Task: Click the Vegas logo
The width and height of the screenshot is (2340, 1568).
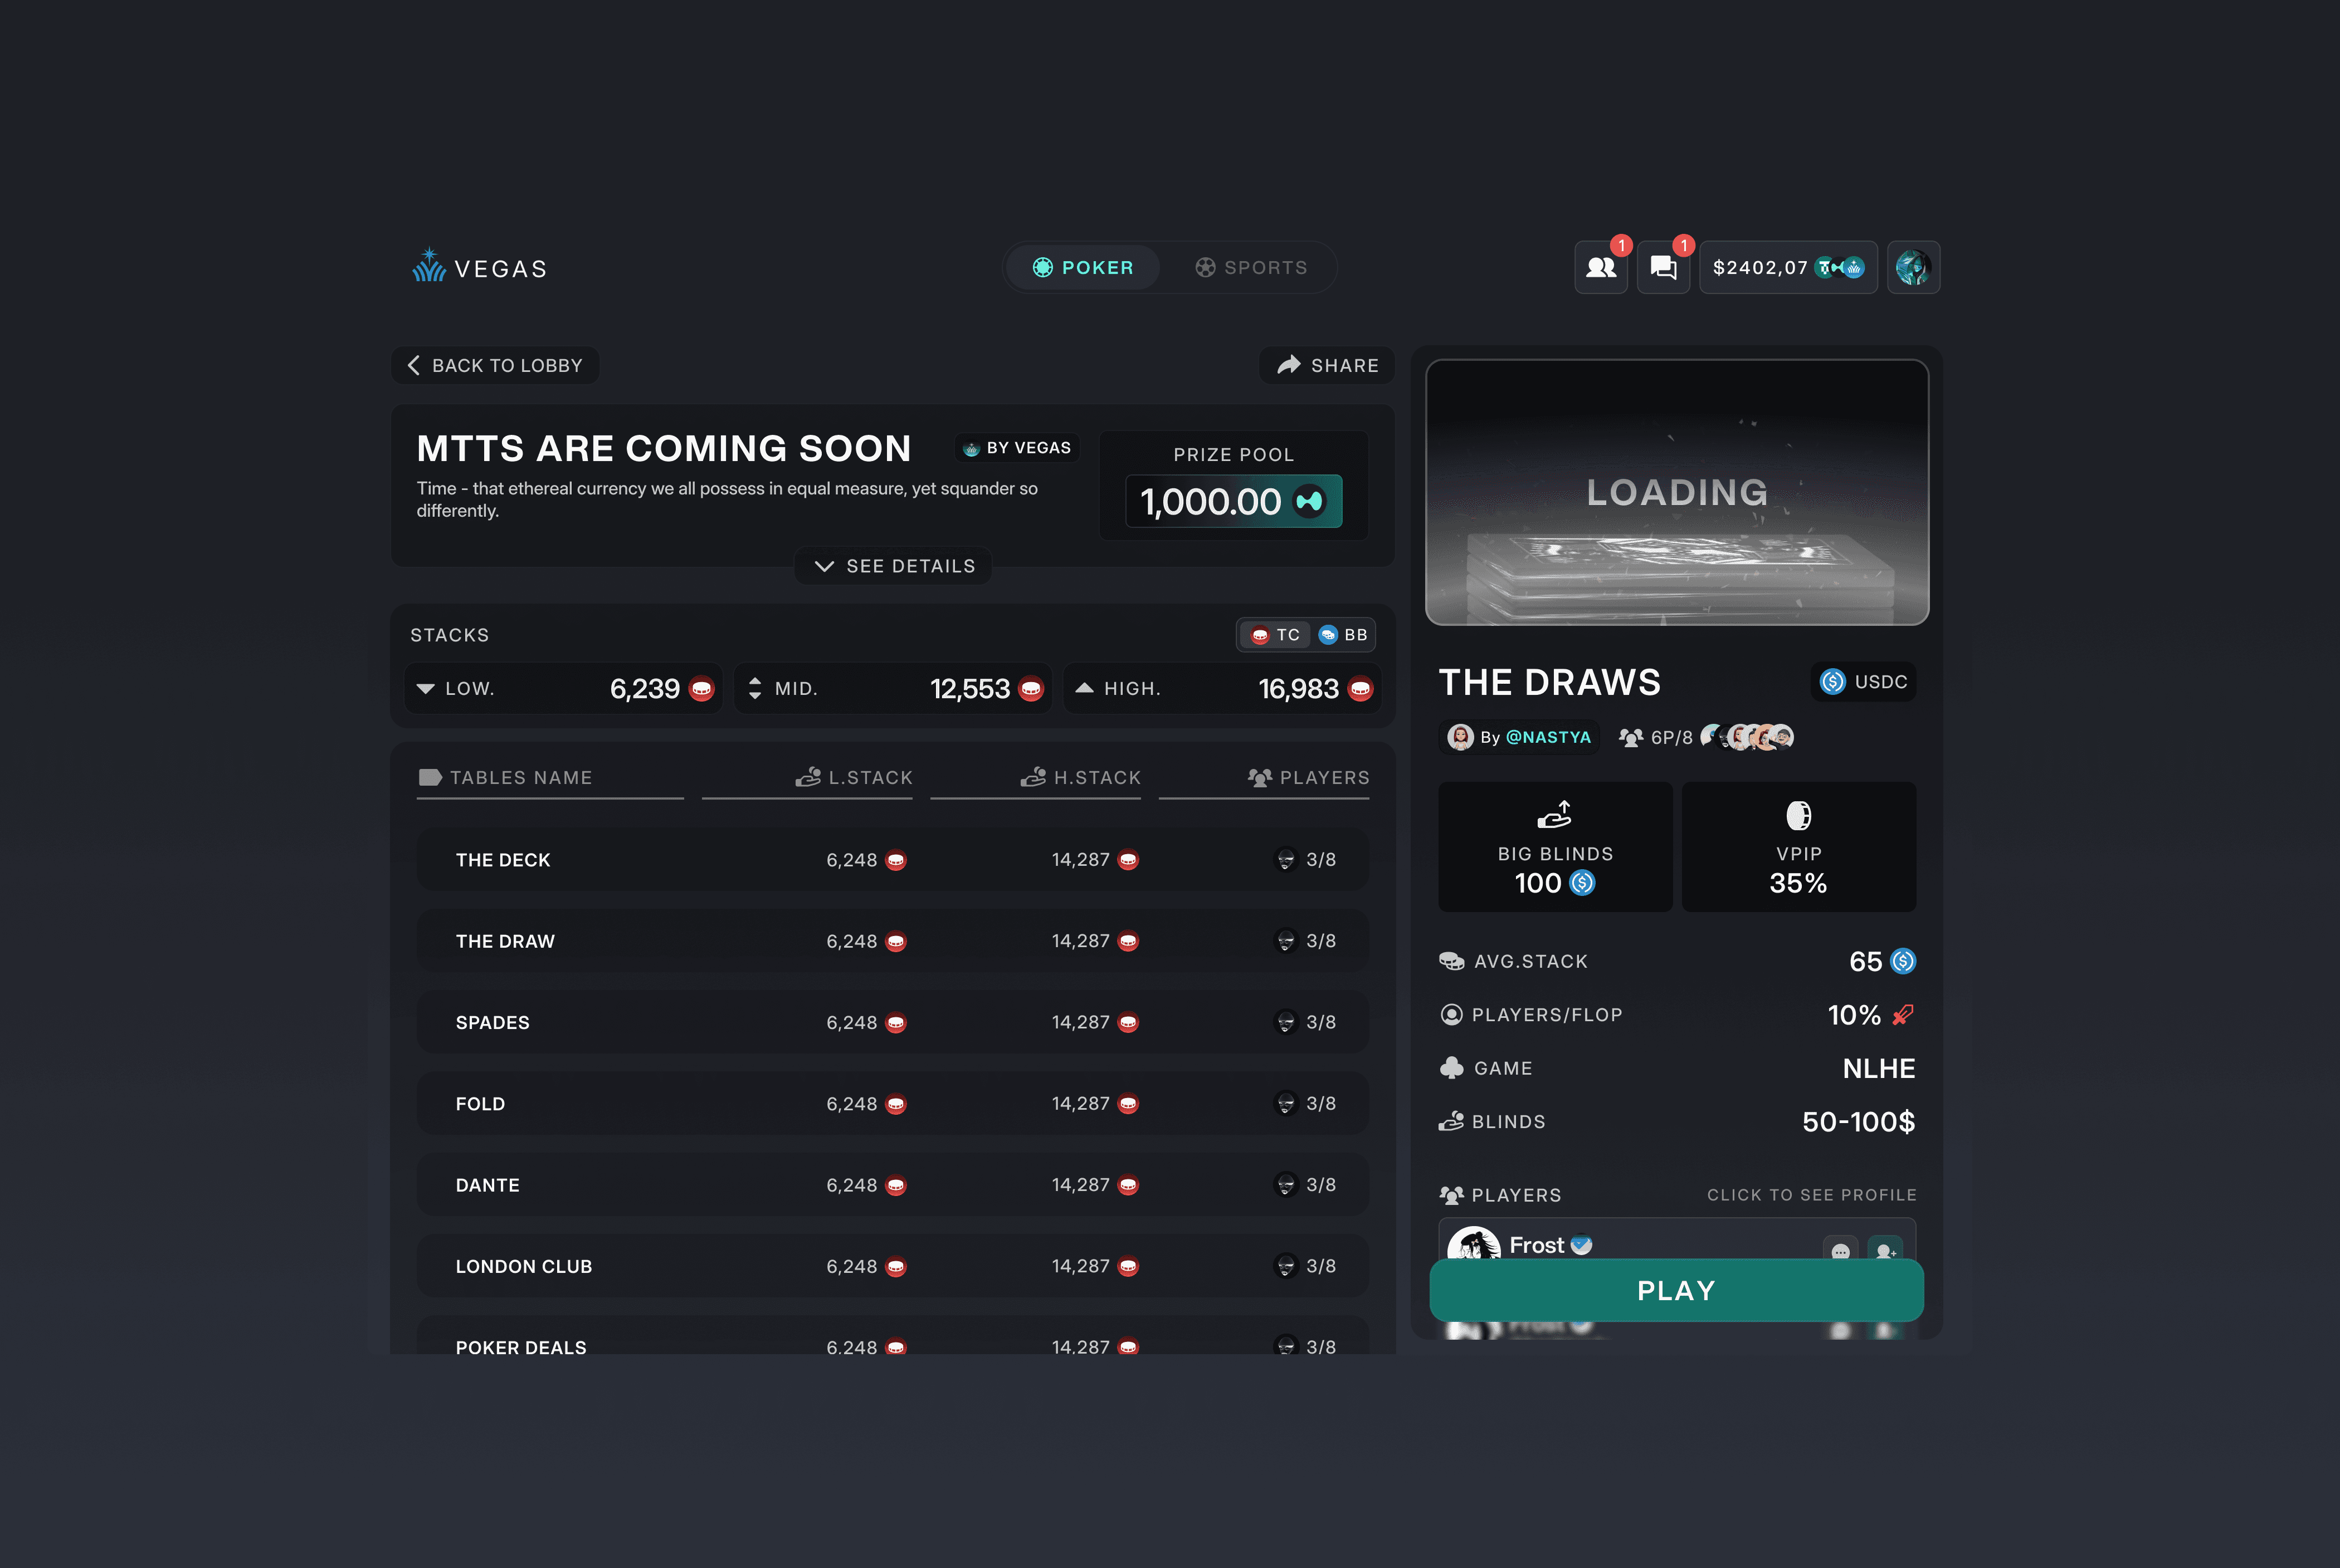Action: coord(480,267)
